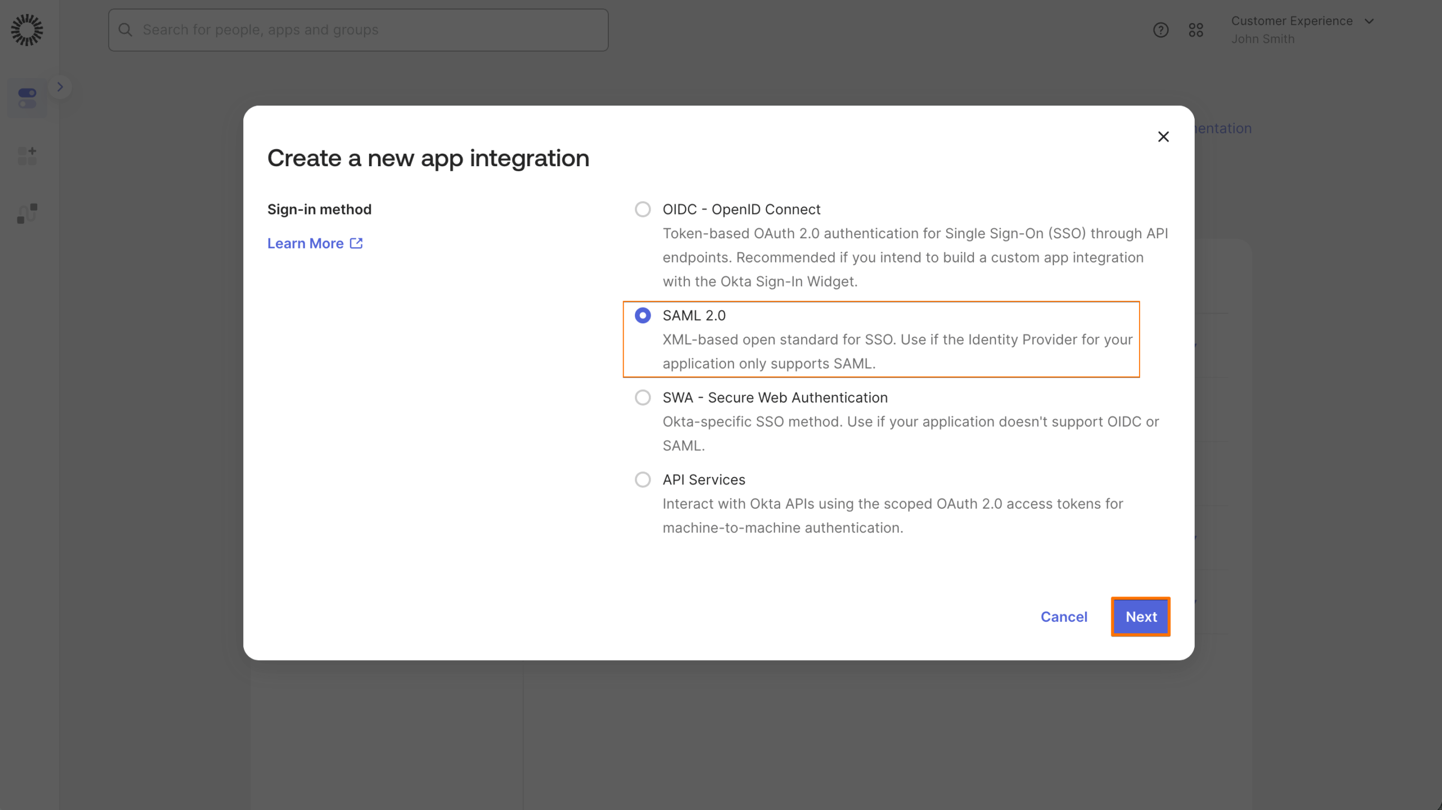Select the SAML 2.0 radio button
This screenshot has height=810, width=1442.
pos(642,316)
